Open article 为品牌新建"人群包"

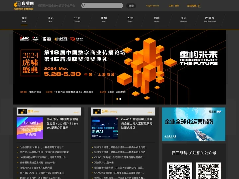click(x=42, y=147)
